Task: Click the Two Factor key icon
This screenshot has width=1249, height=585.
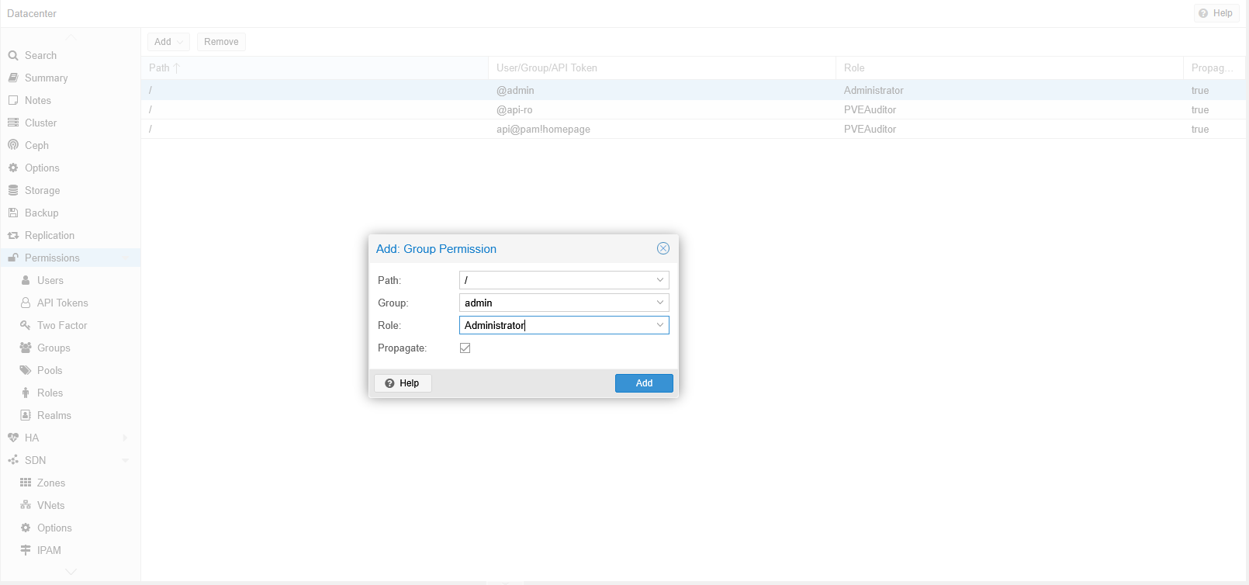Action: pos(26,326)
